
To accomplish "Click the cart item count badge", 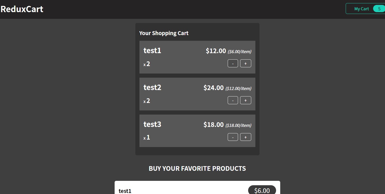I will coord(379,9).
